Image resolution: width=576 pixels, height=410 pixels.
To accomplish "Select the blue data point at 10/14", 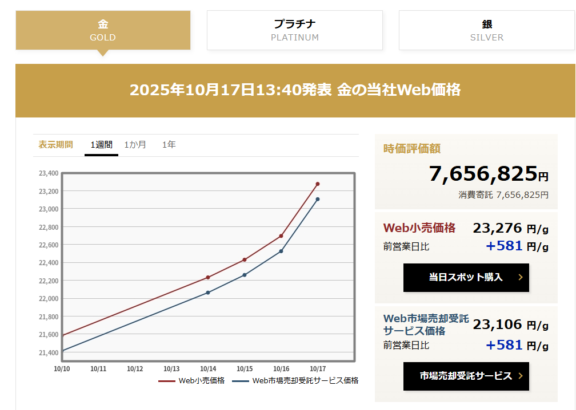I will click(208, 293).
